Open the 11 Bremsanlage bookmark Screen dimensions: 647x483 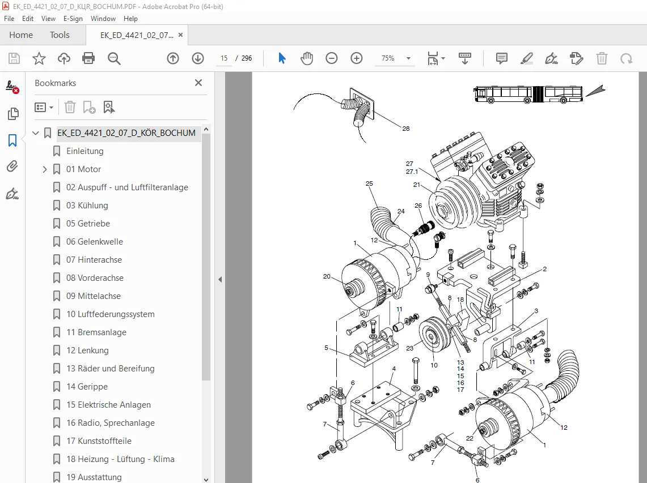pyautogui.click(x=96, y=332)
